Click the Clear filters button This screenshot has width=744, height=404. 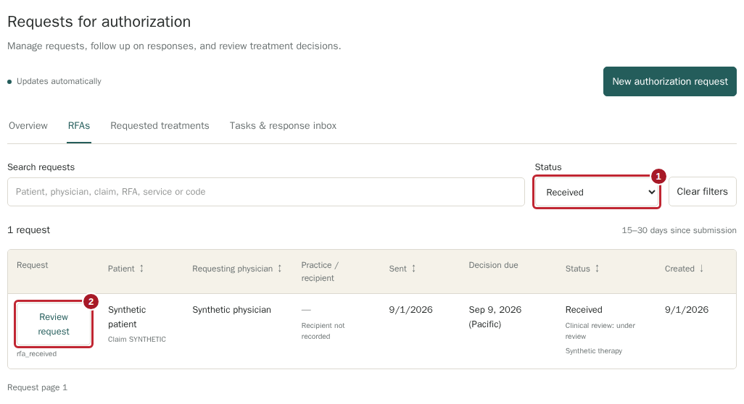(702, 191)
